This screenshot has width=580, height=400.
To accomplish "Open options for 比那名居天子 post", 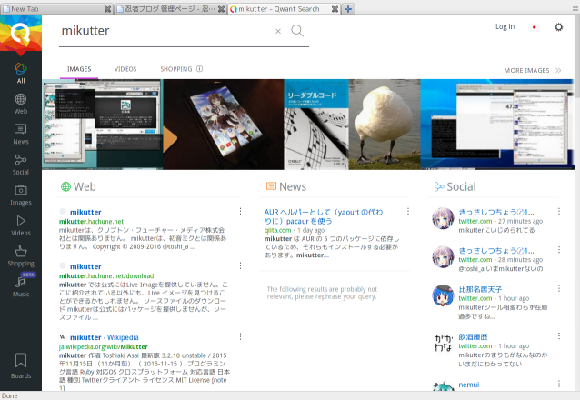I will [559, 288].
